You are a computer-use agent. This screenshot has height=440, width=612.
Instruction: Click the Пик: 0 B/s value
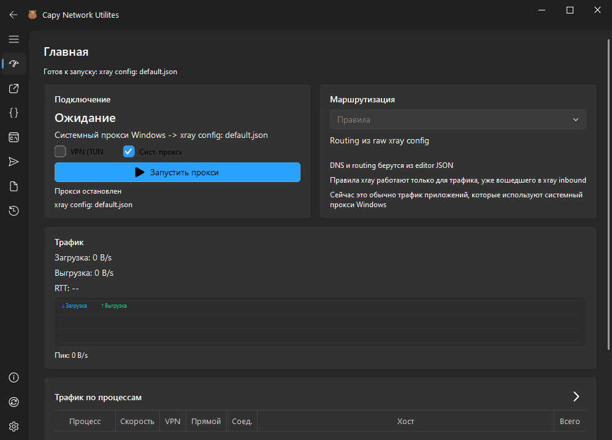point(71,355)
